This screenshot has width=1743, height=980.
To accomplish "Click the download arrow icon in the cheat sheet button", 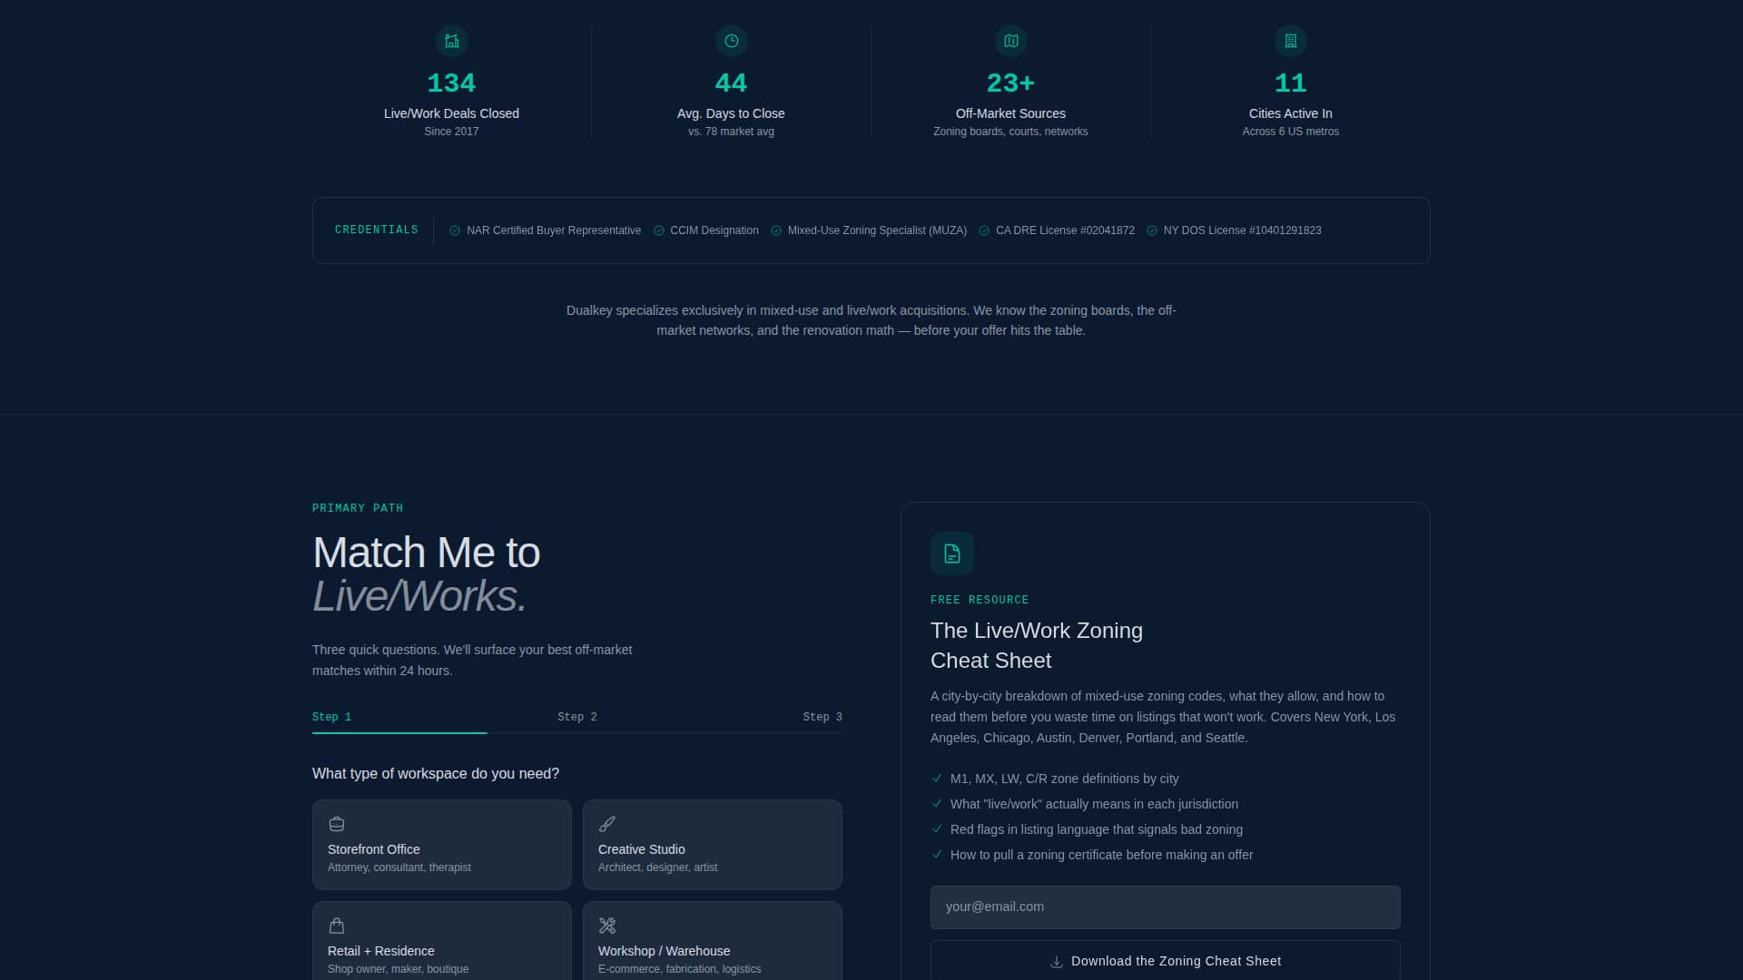I will tap(1056, 961).
